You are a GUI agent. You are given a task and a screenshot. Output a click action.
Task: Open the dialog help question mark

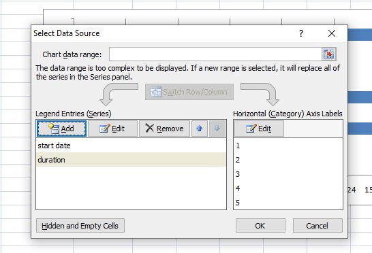(301, 33)
